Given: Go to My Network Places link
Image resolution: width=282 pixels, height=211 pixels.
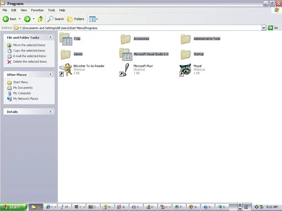Looking at the screenshot, I should pos(23,99).
